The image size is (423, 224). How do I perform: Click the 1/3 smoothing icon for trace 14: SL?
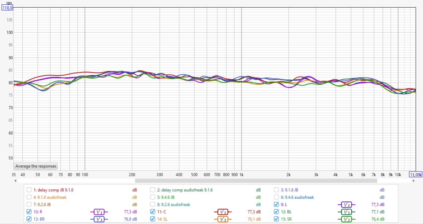(223, 219)
